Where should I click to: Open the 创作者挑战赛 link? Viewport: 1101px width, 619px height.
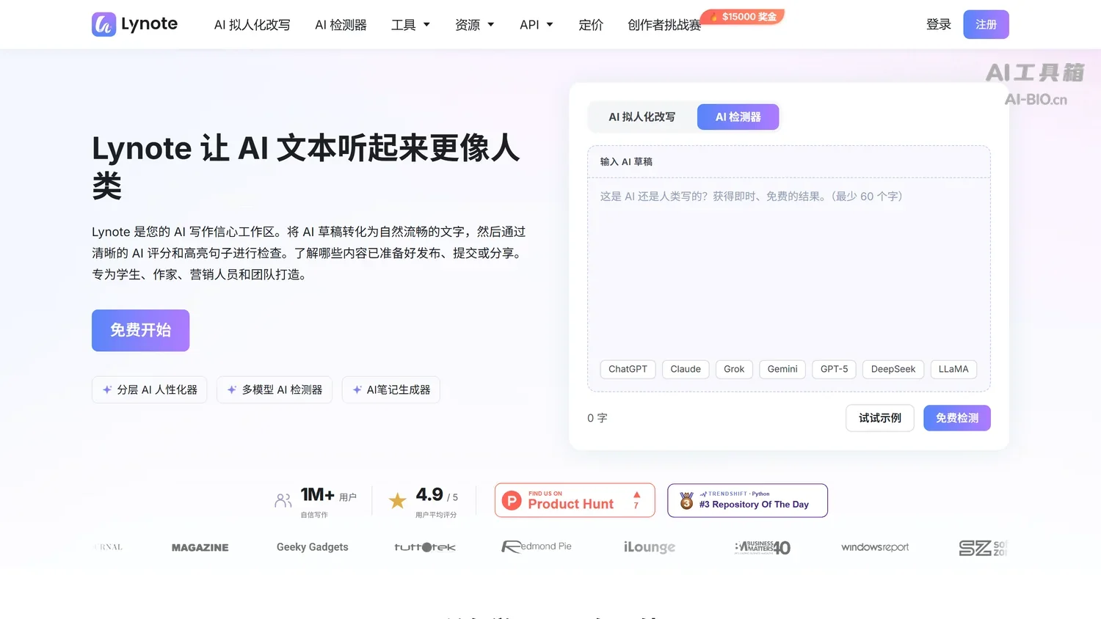(664, 25)
